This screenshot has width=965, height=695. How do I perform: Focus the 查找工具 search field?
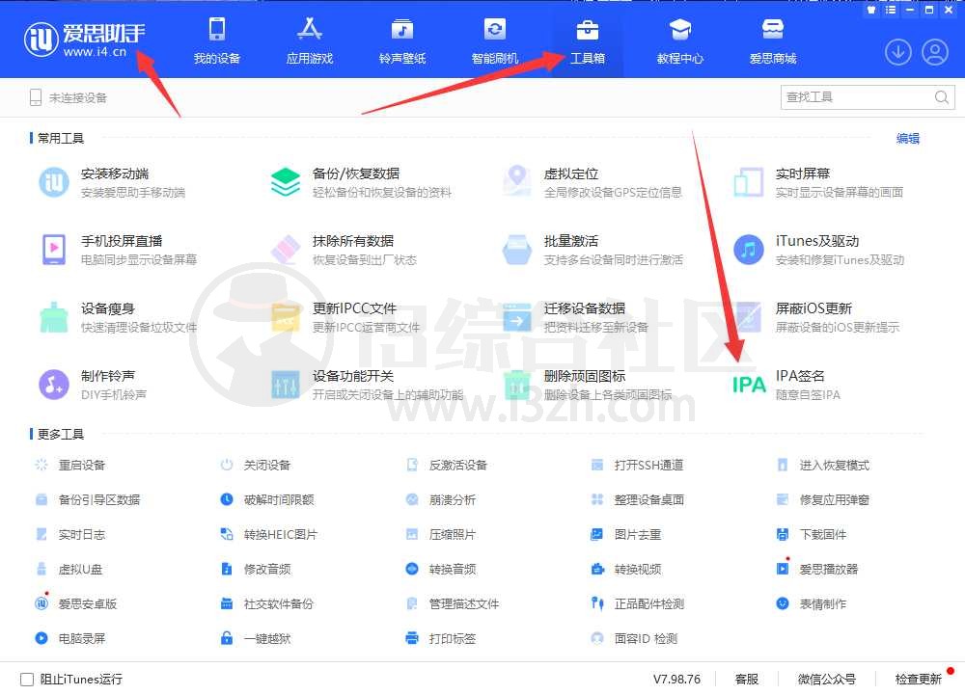(x=868, y=97)
